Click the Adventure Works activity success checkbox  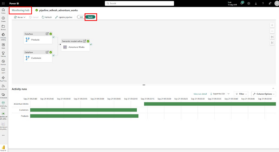[91, 44]
